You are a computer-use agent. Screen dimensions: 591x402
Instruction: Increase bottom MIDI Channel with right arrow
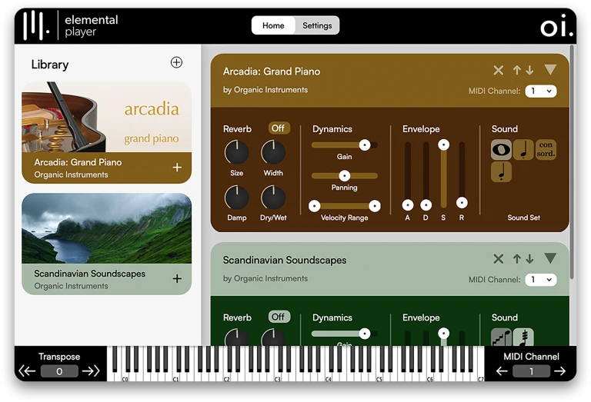point(560,371)
